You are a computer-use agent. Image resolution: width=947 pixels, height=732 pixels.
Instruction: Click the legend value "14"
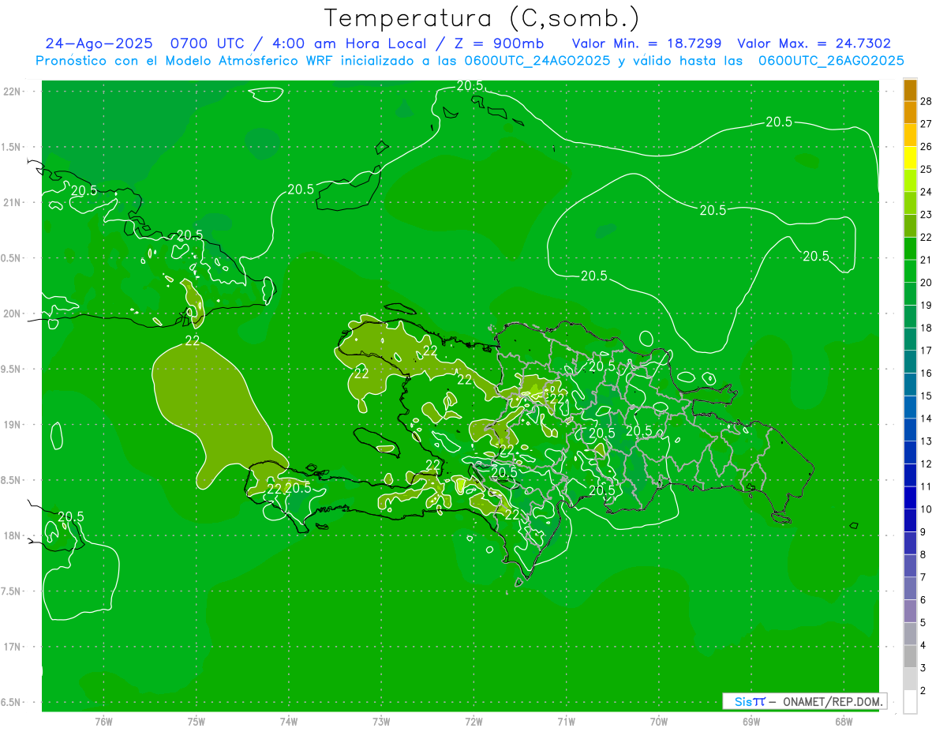[926, 419]
